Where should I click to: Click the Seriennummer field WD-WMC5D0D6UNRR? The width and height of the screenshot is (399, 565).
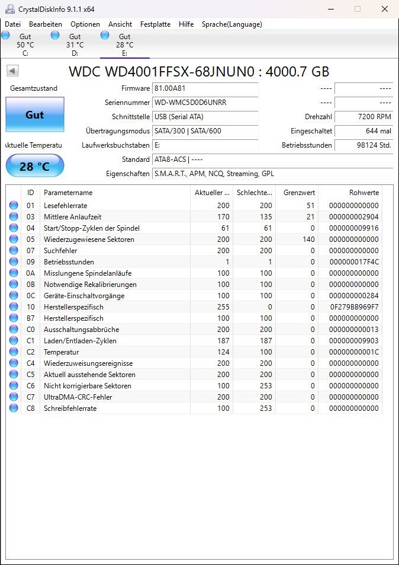[205, 103]
